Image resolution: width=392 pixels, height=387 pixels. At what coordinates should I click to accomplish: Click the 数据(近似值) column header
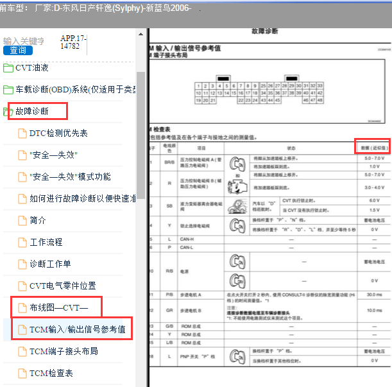374,148
